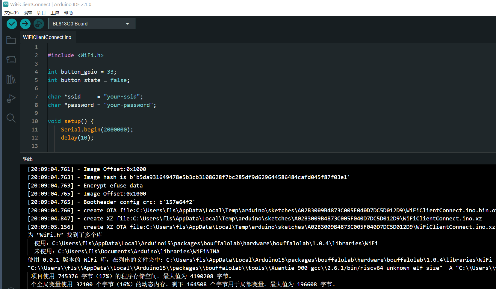Open the 帮助 menu
This screenshot has height=289, width=496.
click(68, 13)
